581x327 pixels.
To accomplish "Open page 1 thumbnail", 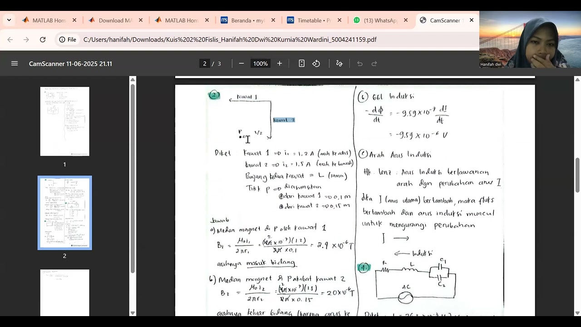I will (x=65, y=121).
